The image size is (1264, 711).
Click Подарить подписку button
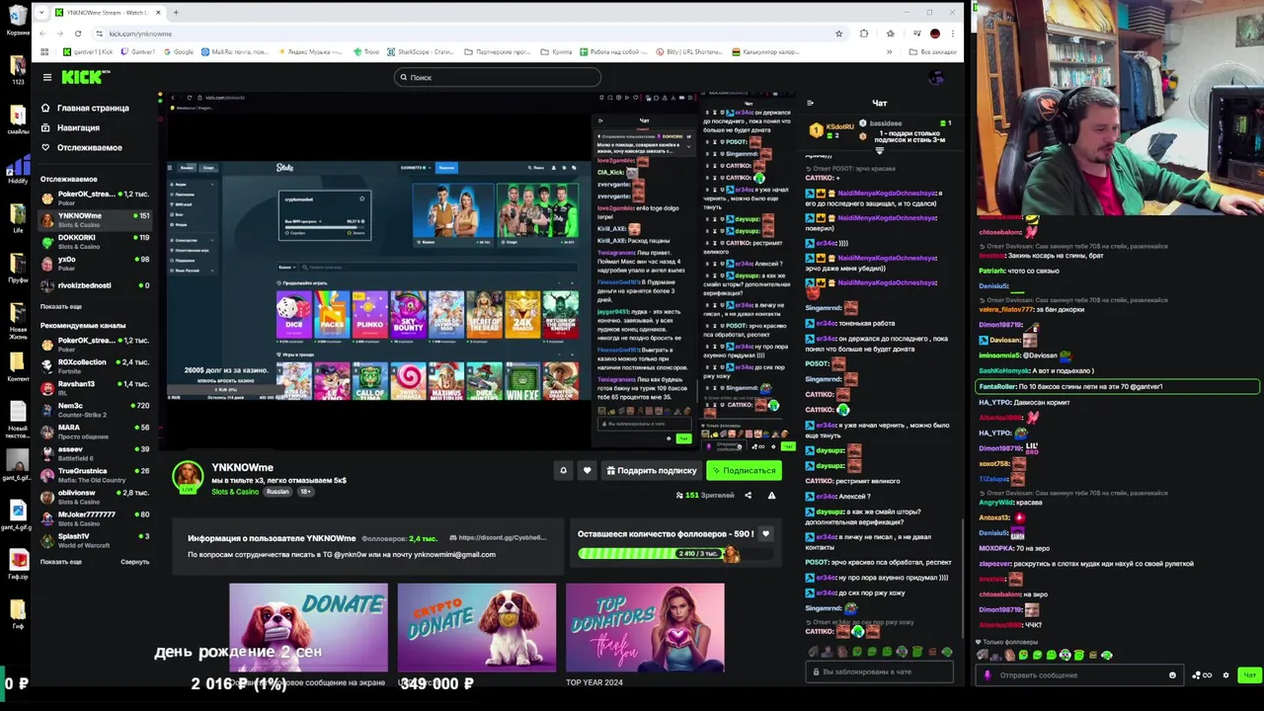click(651, 470)
